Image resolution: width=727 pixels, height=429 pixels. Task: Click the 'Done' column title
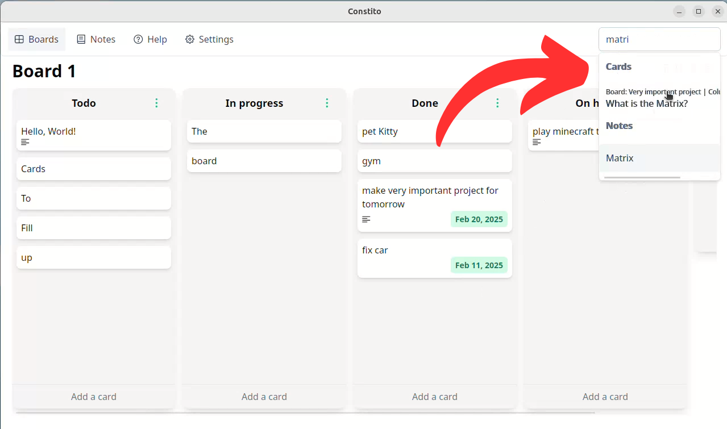(x=425, y=103)
